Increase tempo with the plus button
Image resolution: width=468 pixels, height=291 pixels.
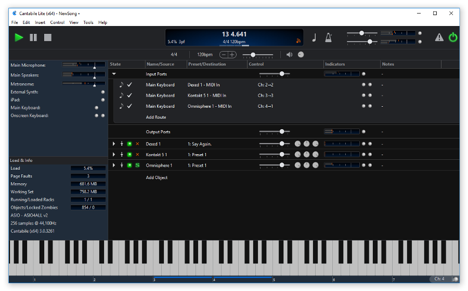pyautogui.click(x=232, y=55)
